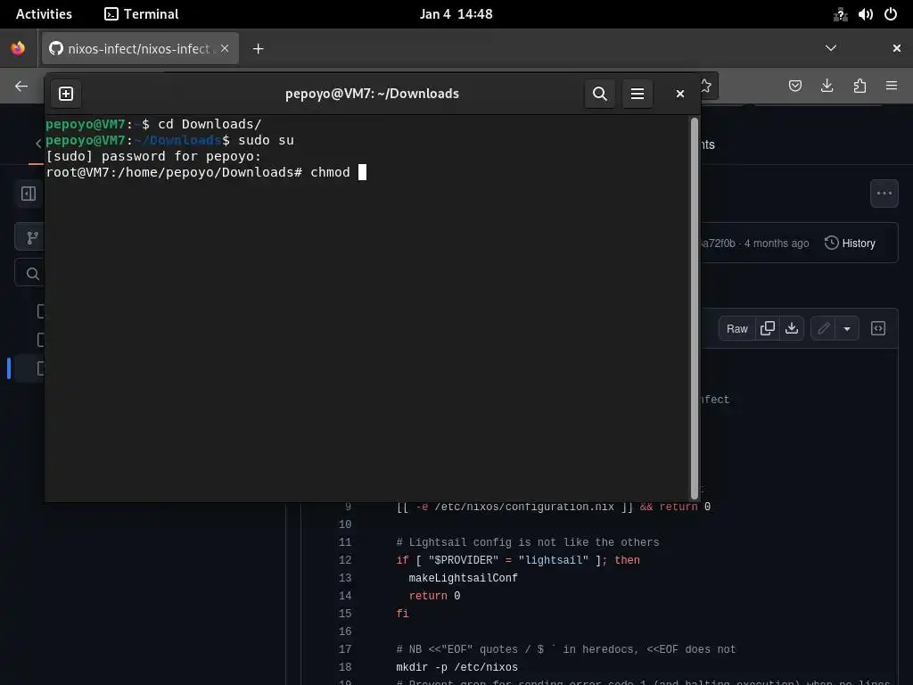
Task: Select the nixos-infect Firefox tab
Action: coord(140,48)
